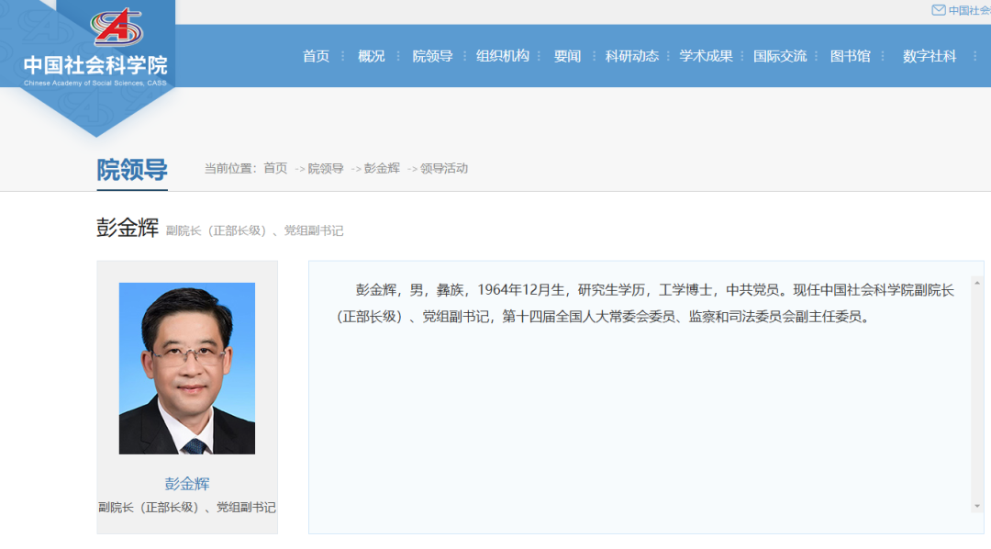Click the bio panel scrollbar up arrow
This screenshot has height=549, width=991.
coord(977,283)
